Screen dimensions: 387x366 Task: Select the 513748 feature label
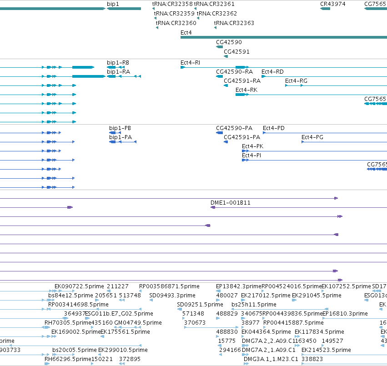click(x=130, y=296)
